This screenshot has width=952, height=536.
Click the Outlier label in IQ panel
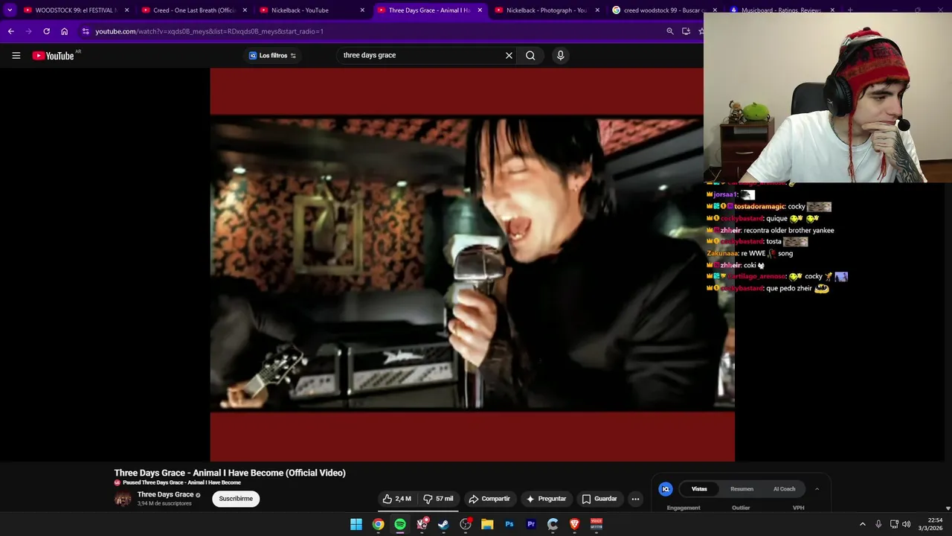tap(741, 508)
